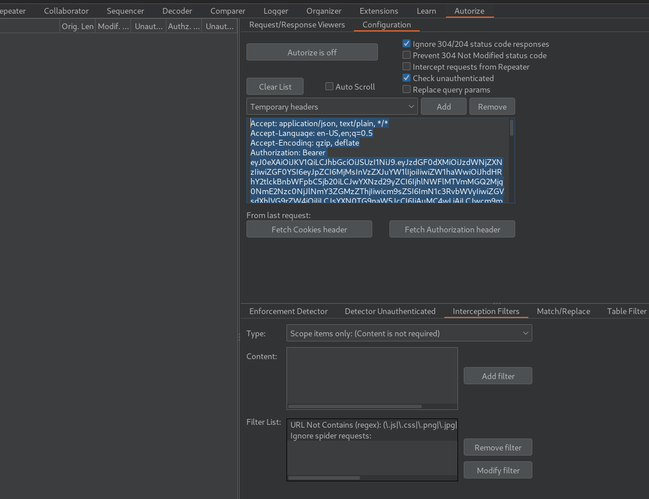Click the Add filter button

point(497,376)
